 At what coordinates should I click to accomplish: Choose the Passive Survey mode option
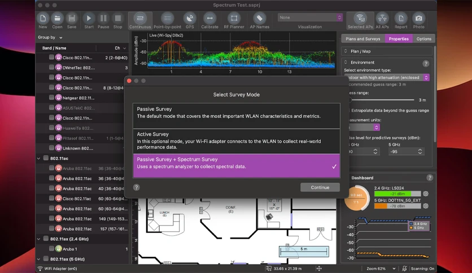(x=237, y=116)
